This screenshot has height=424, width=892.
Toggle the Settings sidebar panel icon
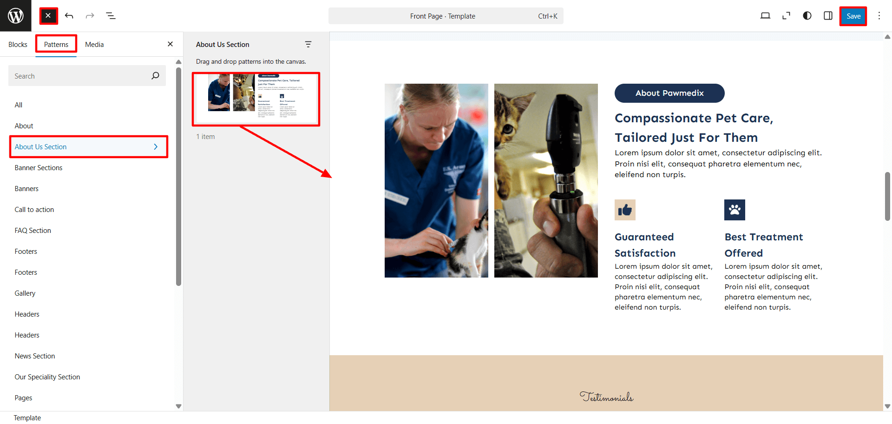(828, 16)
